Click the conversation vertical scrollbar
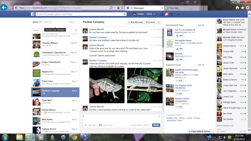This screenshot has width=251, height=141. click(163, 38)
